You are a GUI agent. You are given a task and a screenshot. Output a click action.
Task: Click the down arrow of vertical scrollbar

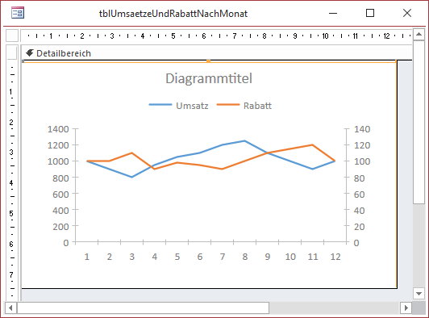tap(419, 294)
